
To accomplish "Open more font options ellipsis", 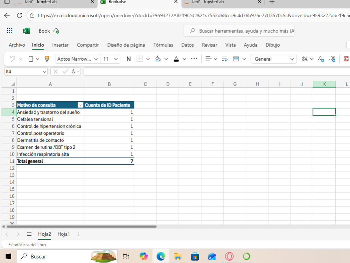I will [x=194, y=59].
